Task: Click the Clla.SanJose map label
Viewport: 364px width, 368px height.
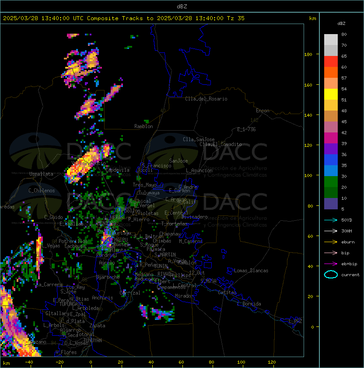Action: coord(199,139)
